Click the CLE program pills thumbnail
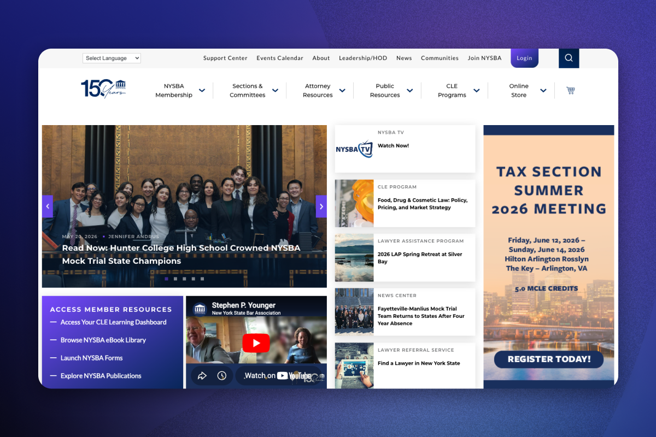The image size is (656, 437). (354, 203)
